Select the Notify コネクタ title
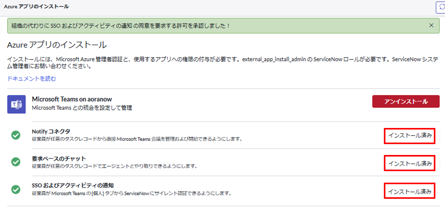This screenshot has height=214, width=445. 51,132
